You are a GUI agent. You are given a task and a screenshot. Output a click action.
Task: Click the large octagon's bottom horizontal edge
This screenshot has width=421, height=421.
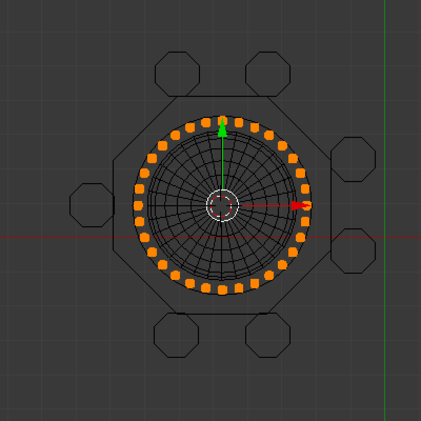tap(222, 314)
